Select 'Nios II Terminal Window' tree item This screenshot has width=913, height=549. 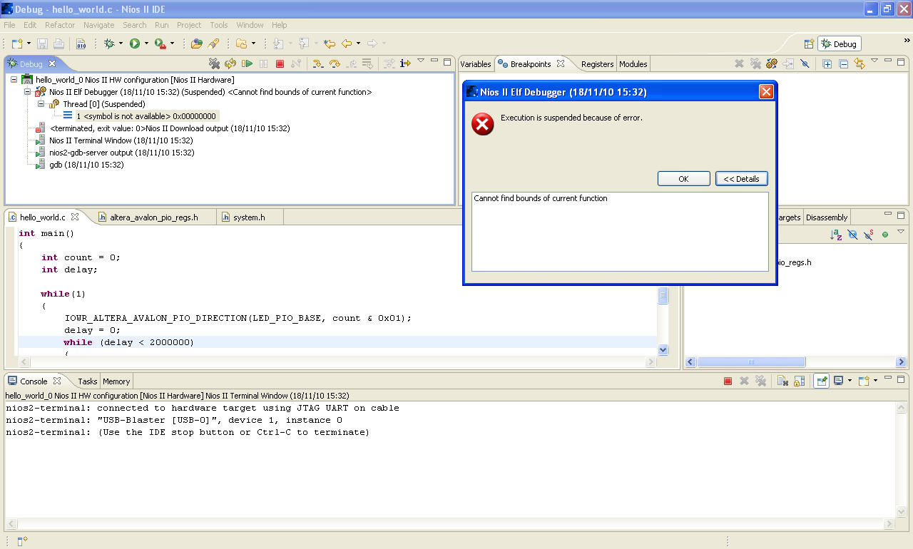pos(121,140)
